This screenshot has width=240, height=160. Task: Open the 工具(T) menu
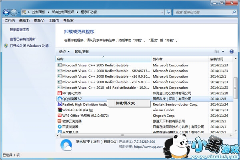click(54, 20)
